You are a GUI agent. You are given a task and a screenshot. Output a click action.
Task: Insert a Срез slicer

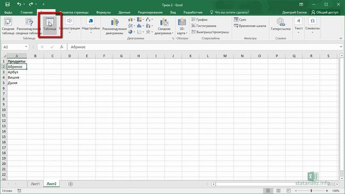(240, 19)
